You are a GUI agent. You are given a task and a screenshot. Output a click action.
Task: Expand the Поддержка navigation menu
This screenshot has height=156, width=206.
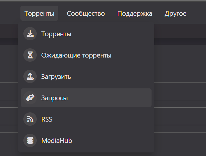point(135,13)
